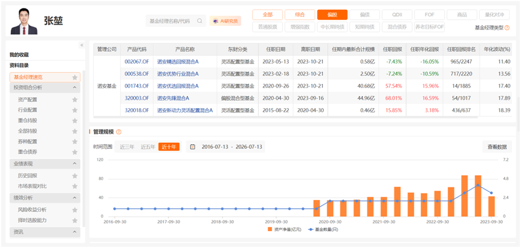Open 择时选股能力 in the sidebar
The height and width of the screenshot is (248, 521).
coord(32,220)
